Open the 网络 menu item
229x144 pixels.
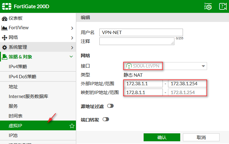(x=38, y=37)
